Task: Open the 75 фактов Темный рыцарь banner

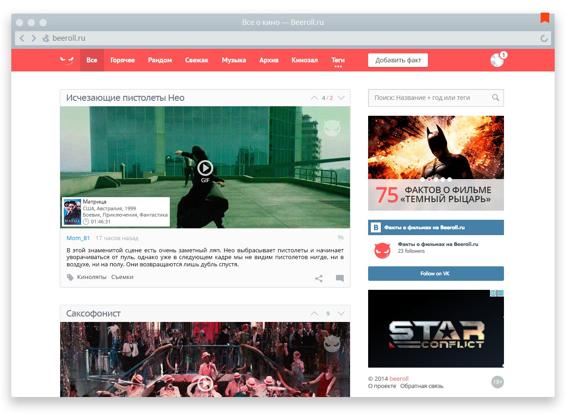Action: (x=436, y=163)
